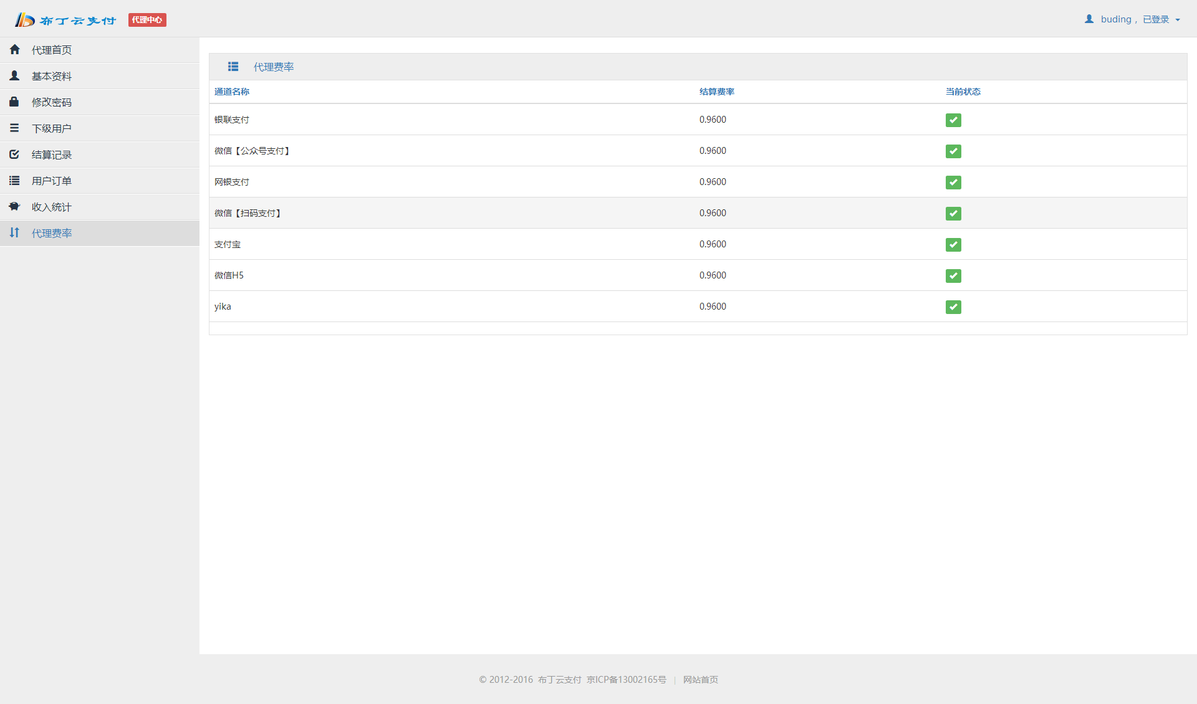The width and height of the screenshot is (1197, 704).
Task: Select 代理费率 in the sidebar
Action: [100, 233]
